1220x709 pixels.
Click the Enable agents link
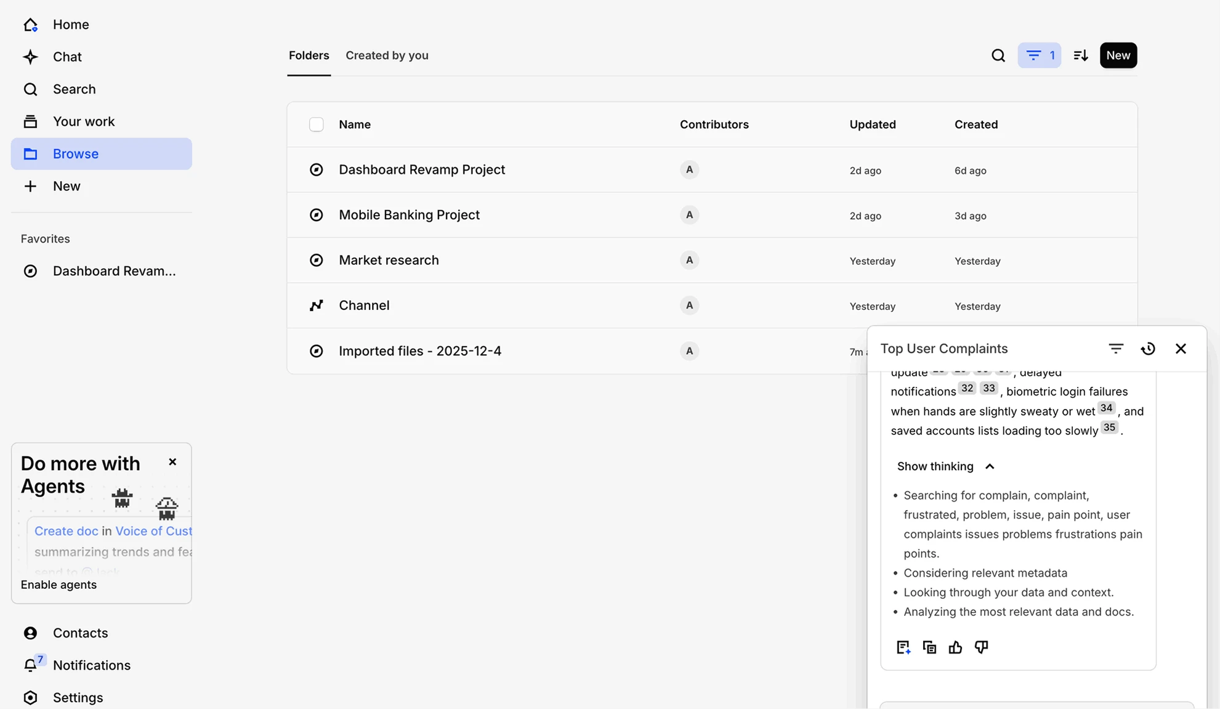[59, 585]
